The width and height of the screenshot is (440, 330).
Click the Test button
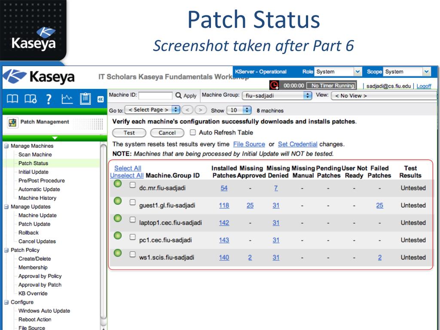(x=129, y=133)
